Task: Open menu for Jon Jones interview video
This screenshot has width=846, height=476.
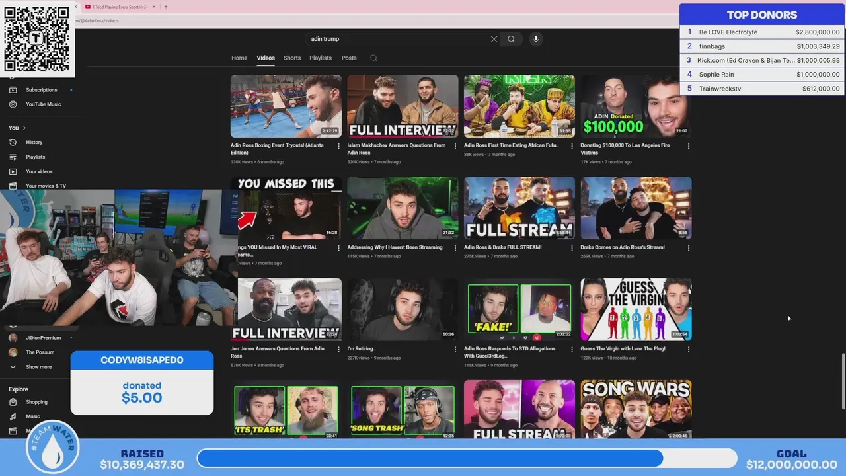Action: [x=338, y=350]
